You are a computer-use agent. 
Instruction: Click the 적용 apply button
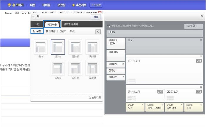coord(96,17)
